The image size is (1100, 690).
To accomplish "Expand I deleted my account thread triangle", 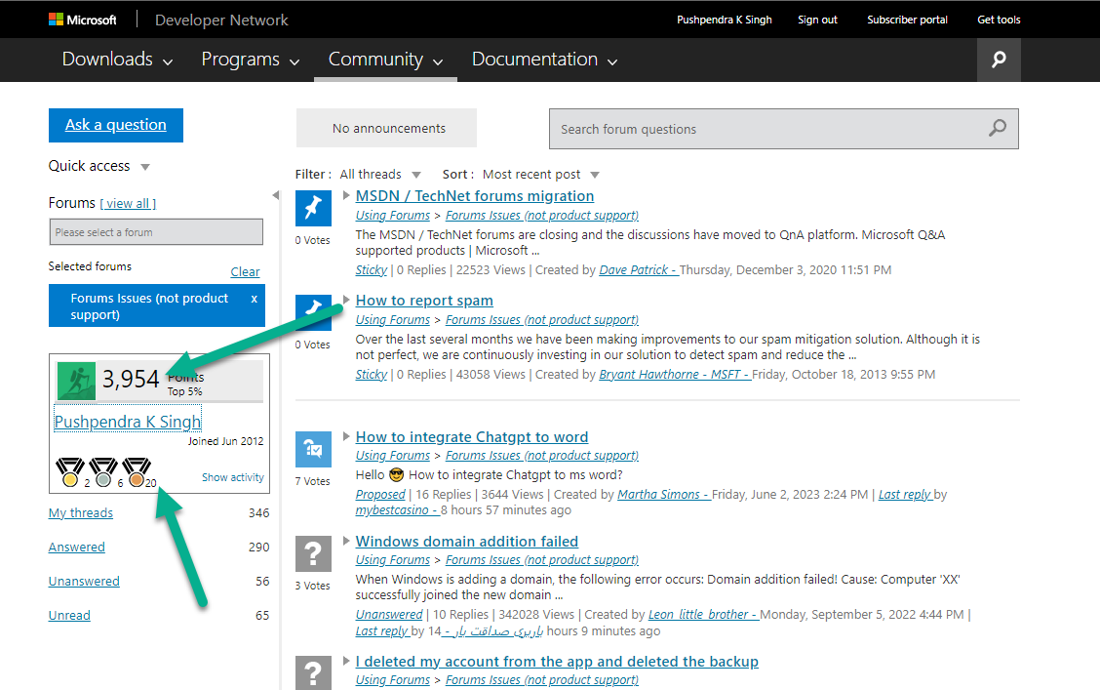I will coord(346,661).
